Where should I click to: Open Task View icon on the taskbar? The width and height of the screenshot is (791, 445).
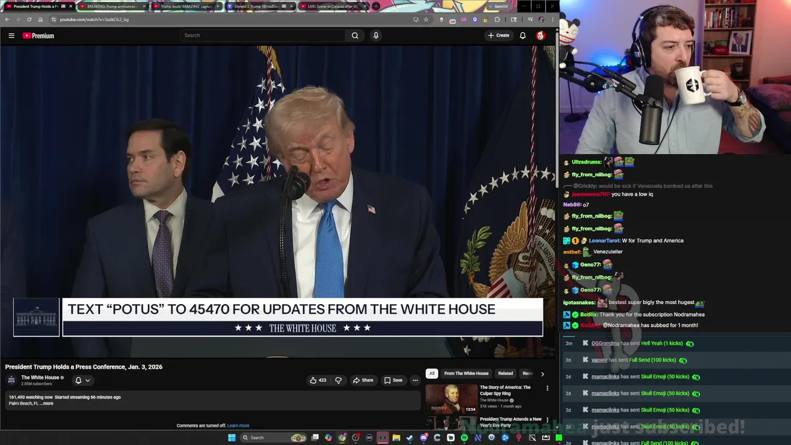(x=315, y=438)
